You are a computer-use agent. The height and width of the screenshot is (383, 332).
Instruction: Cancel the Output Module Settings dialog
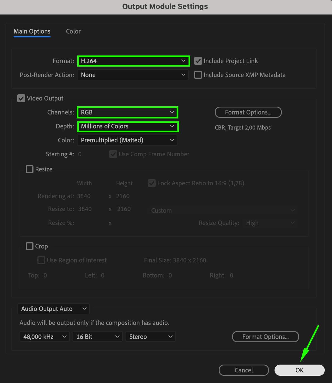click(x=244, y=370)
